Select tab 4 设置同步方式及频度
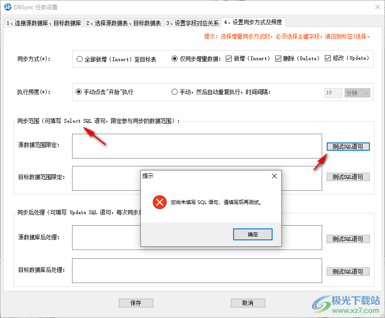The width and height of the screenshot is (385, 318). coord(253,22)
